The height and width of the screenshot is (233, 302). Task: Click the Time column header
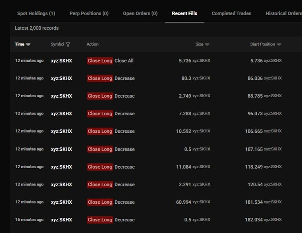(20, 44)
